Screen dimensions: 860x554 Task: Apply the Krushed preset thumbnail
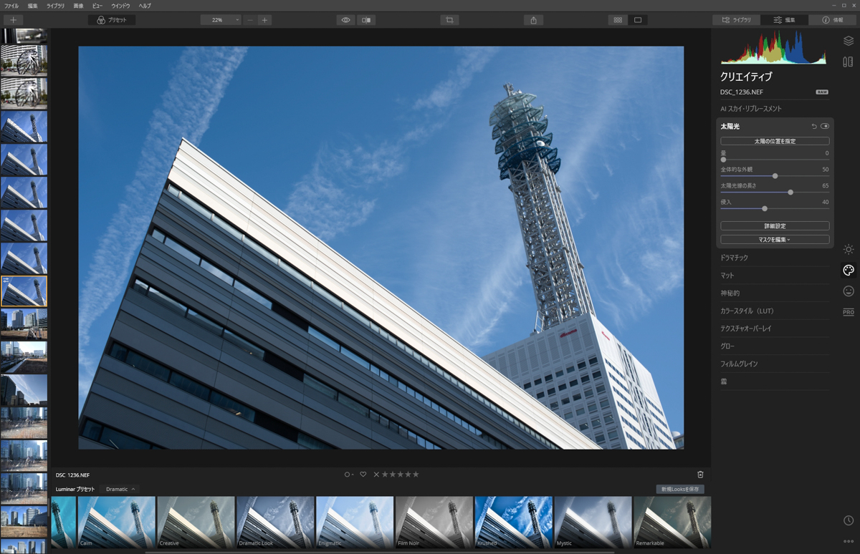point(514,523)
